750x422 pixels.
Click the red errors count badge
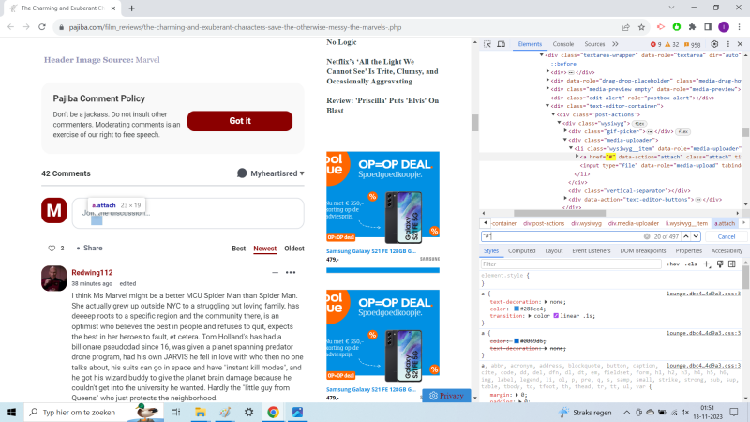(x=655, y=44)
